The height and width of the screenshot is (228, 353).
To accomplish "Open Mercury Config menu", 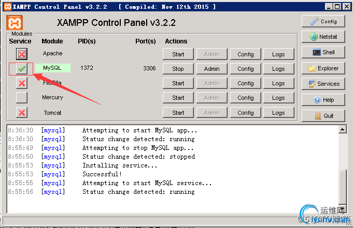I will [x=246, y=98].
